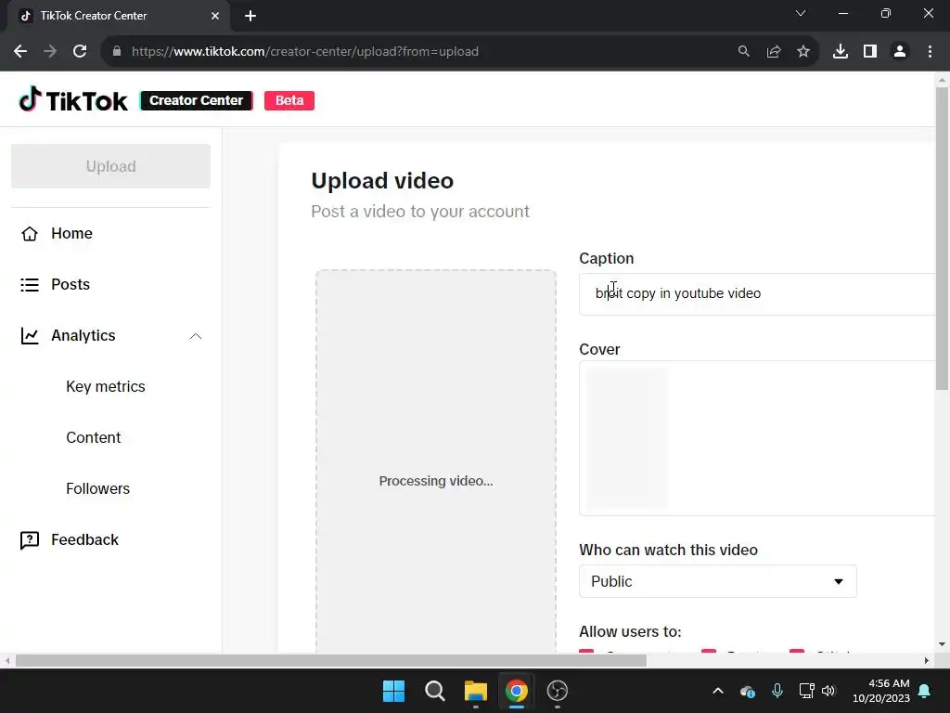
Task: View site information via the lock icon
Action: (117, 52)
